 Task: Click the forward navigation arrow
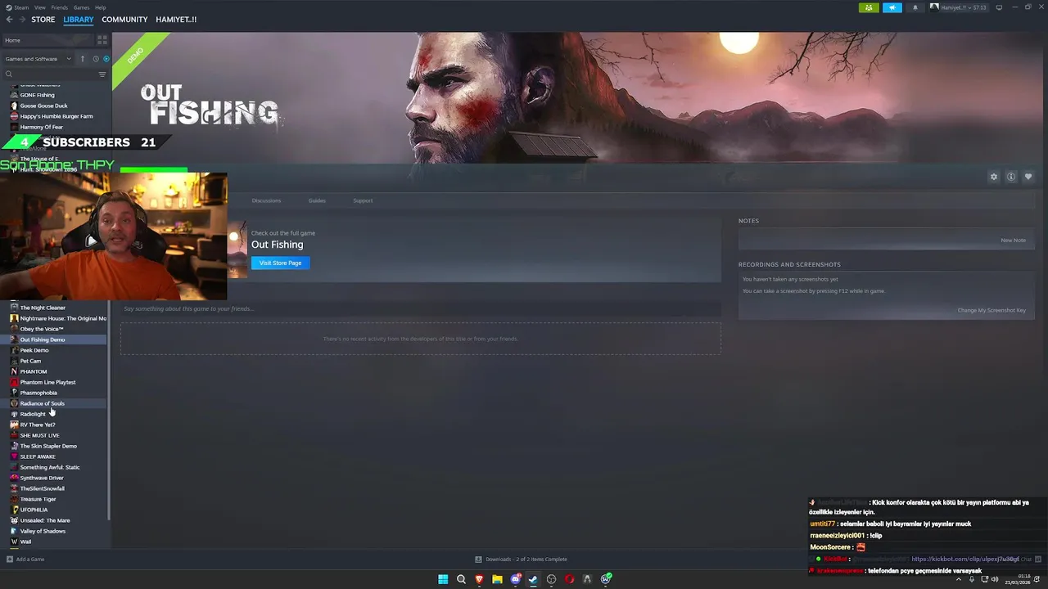tap(22, 19)
